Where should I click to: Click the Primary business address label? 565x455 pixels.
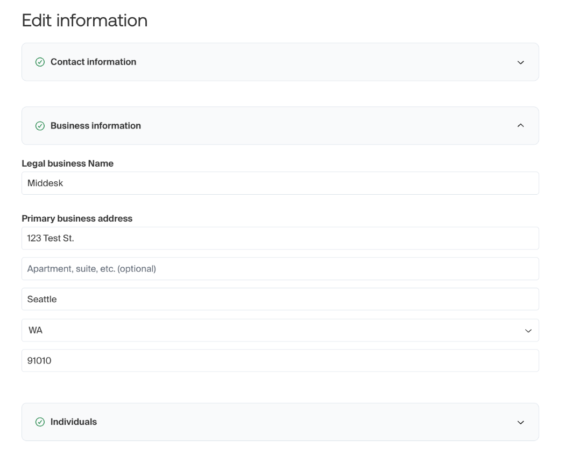[77, 218]
